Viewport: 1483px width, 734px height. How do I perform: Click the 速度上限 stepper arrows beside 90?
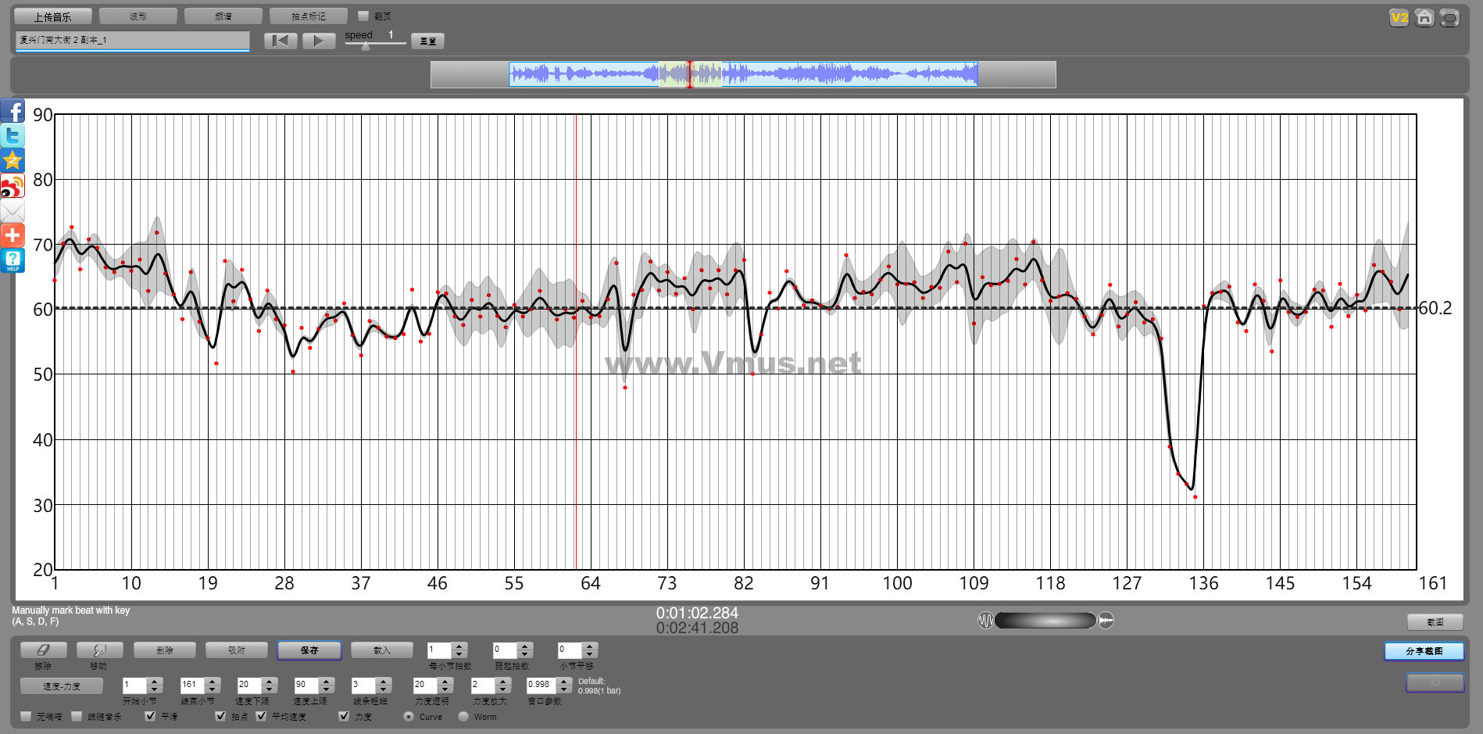[x=327, y=686]
